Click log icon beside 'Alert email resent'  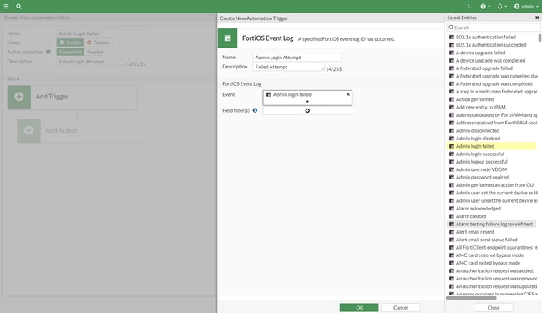pos(452,232)
